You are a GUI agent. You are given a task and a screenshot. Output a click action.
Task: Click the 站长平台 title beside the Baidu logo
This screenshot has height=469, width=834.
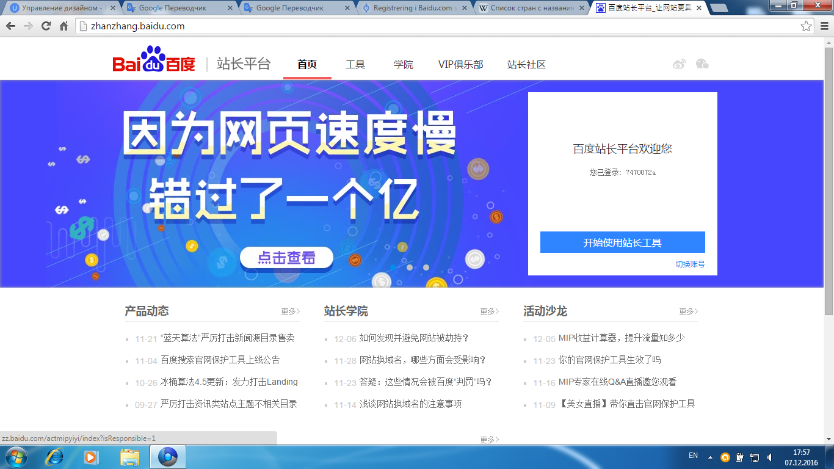[x=244, y=64]
